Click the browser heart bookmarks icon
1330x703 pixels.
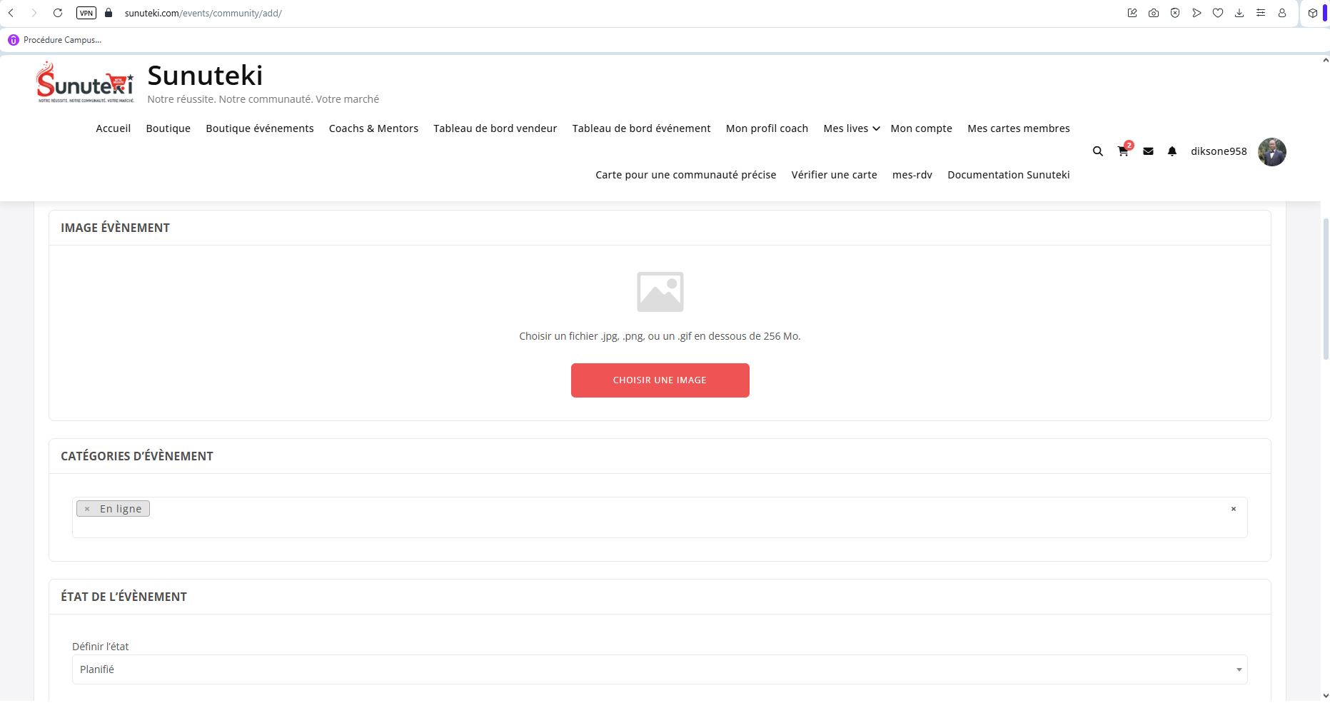[x=1217, y=13]
